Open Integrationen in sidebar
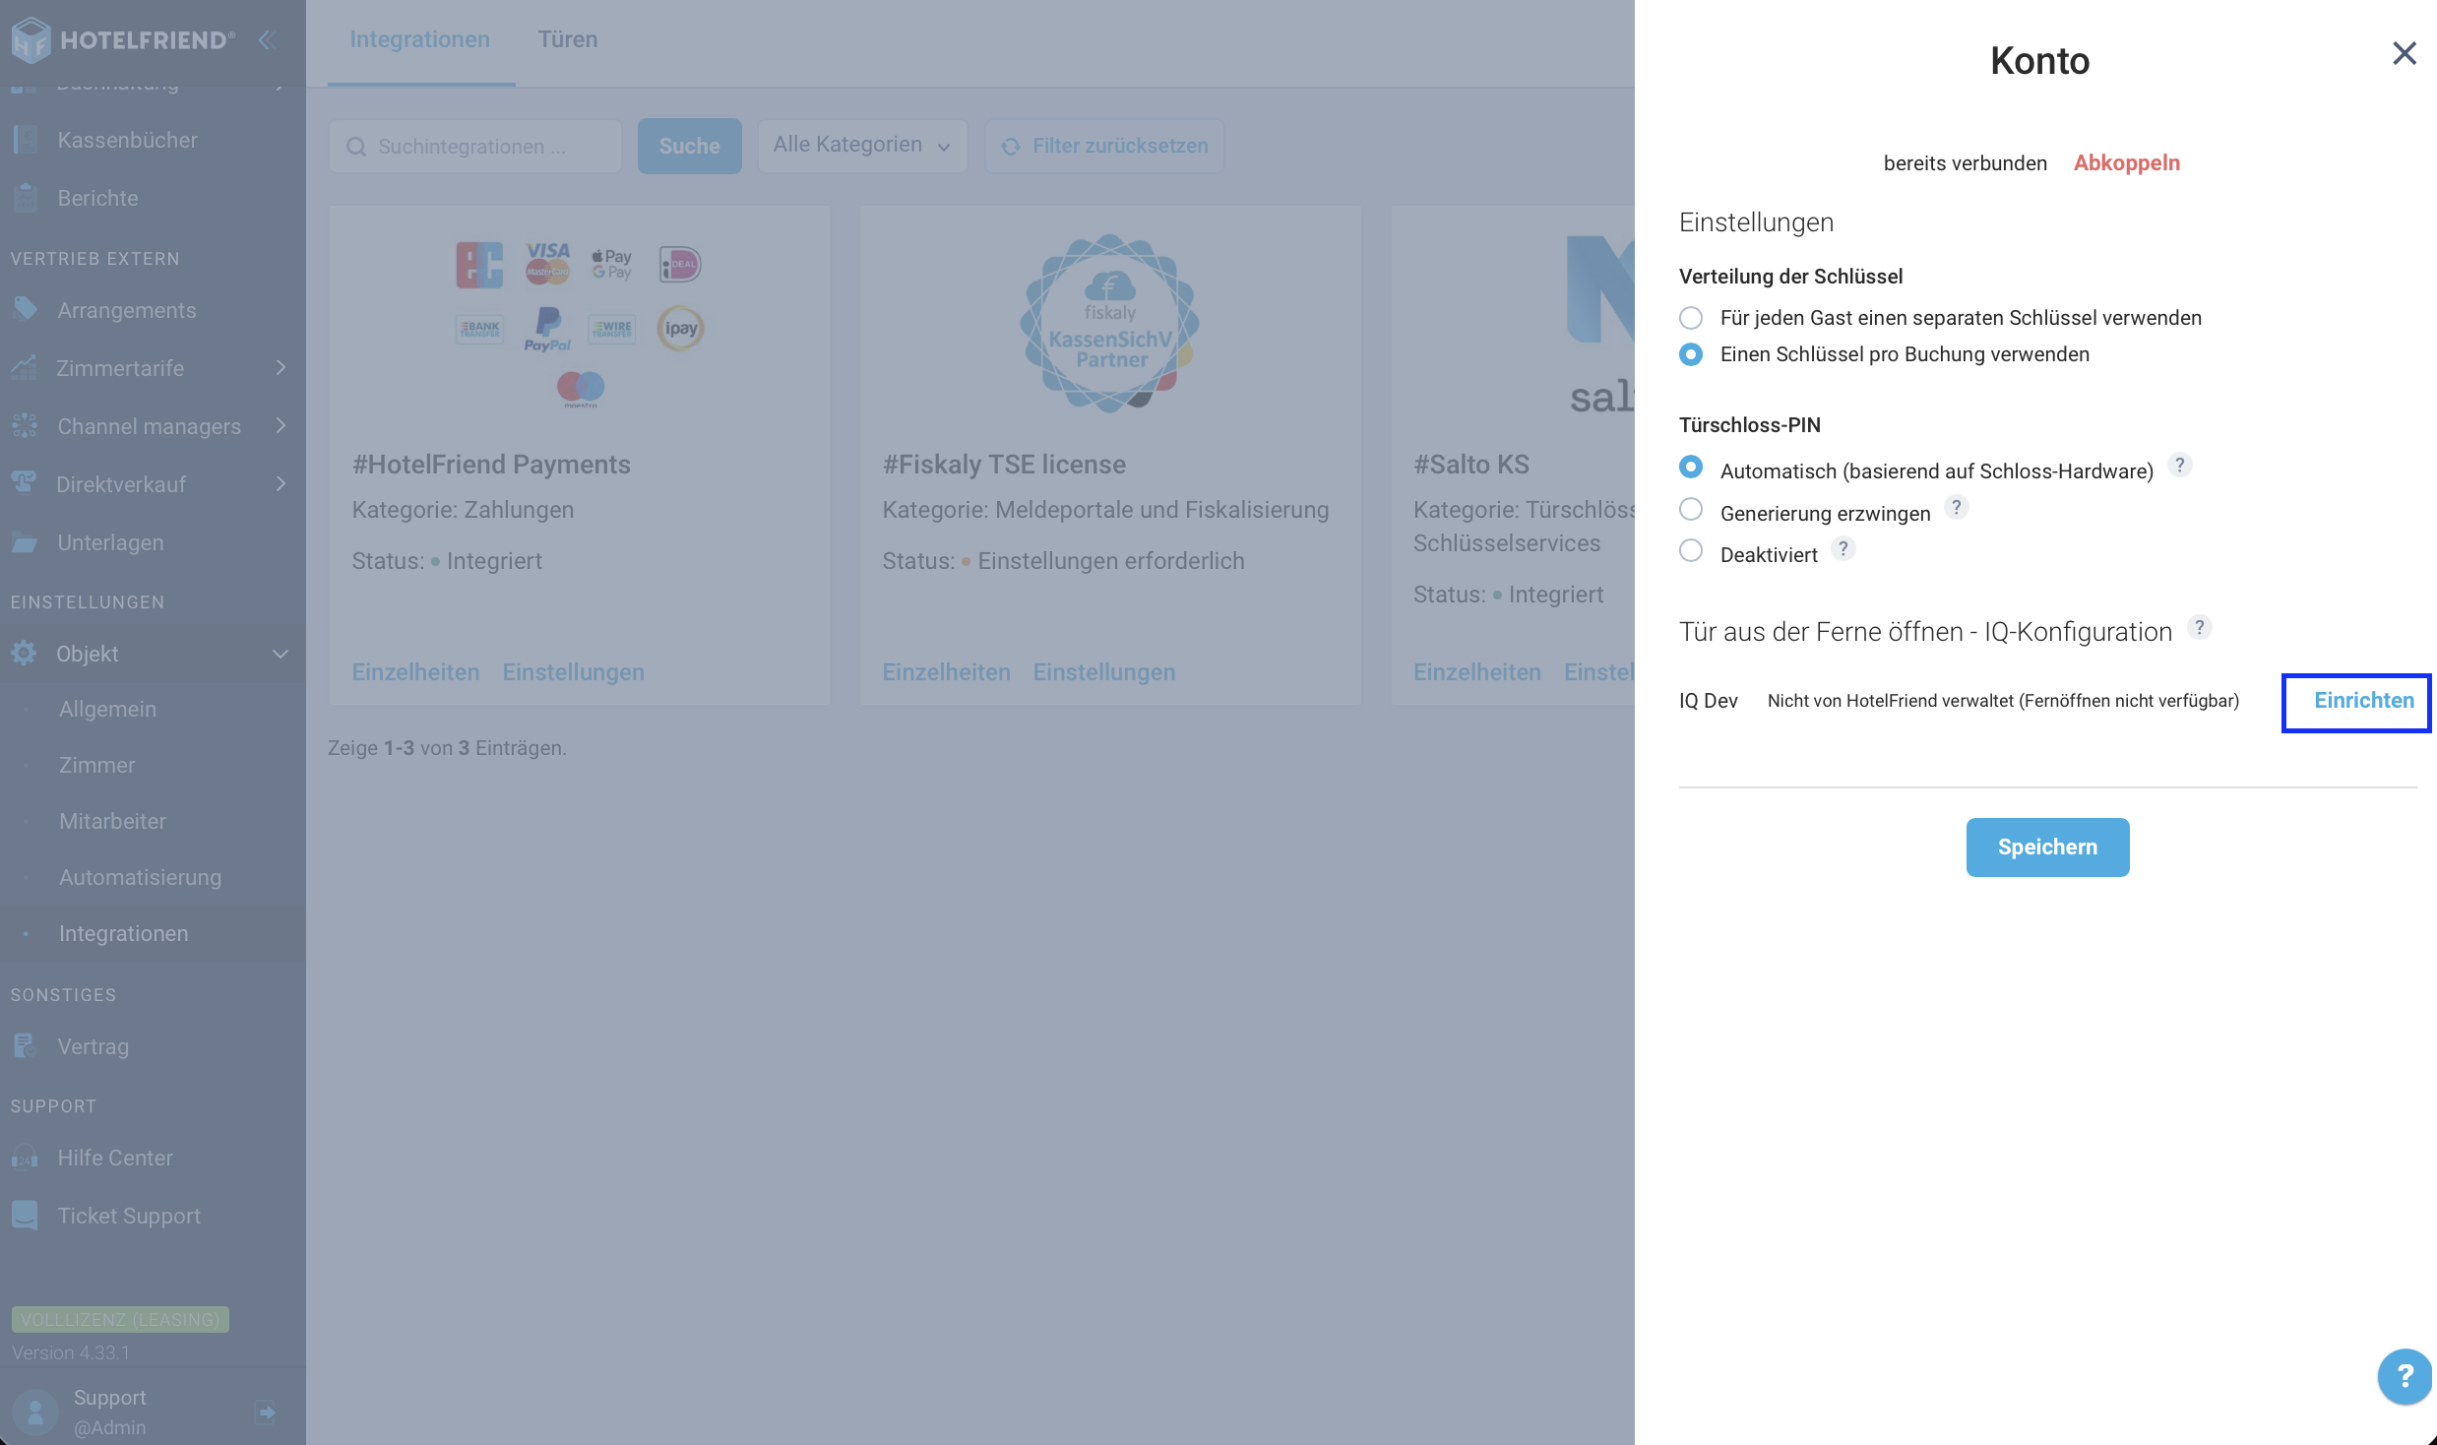Image resolution: width=2437 pixels, height=1445 pixels. coord(123,933)
